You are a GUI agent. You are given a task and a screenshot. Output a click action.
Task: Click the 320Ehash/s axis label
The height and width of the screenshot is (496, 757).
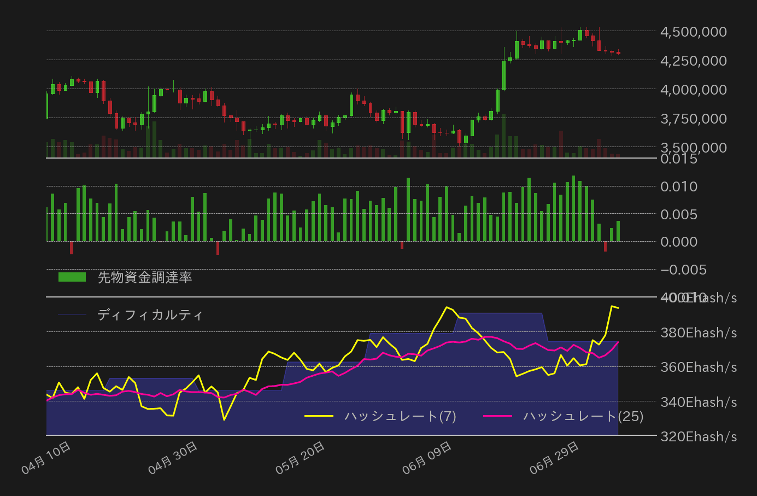[x=699, y=436]
